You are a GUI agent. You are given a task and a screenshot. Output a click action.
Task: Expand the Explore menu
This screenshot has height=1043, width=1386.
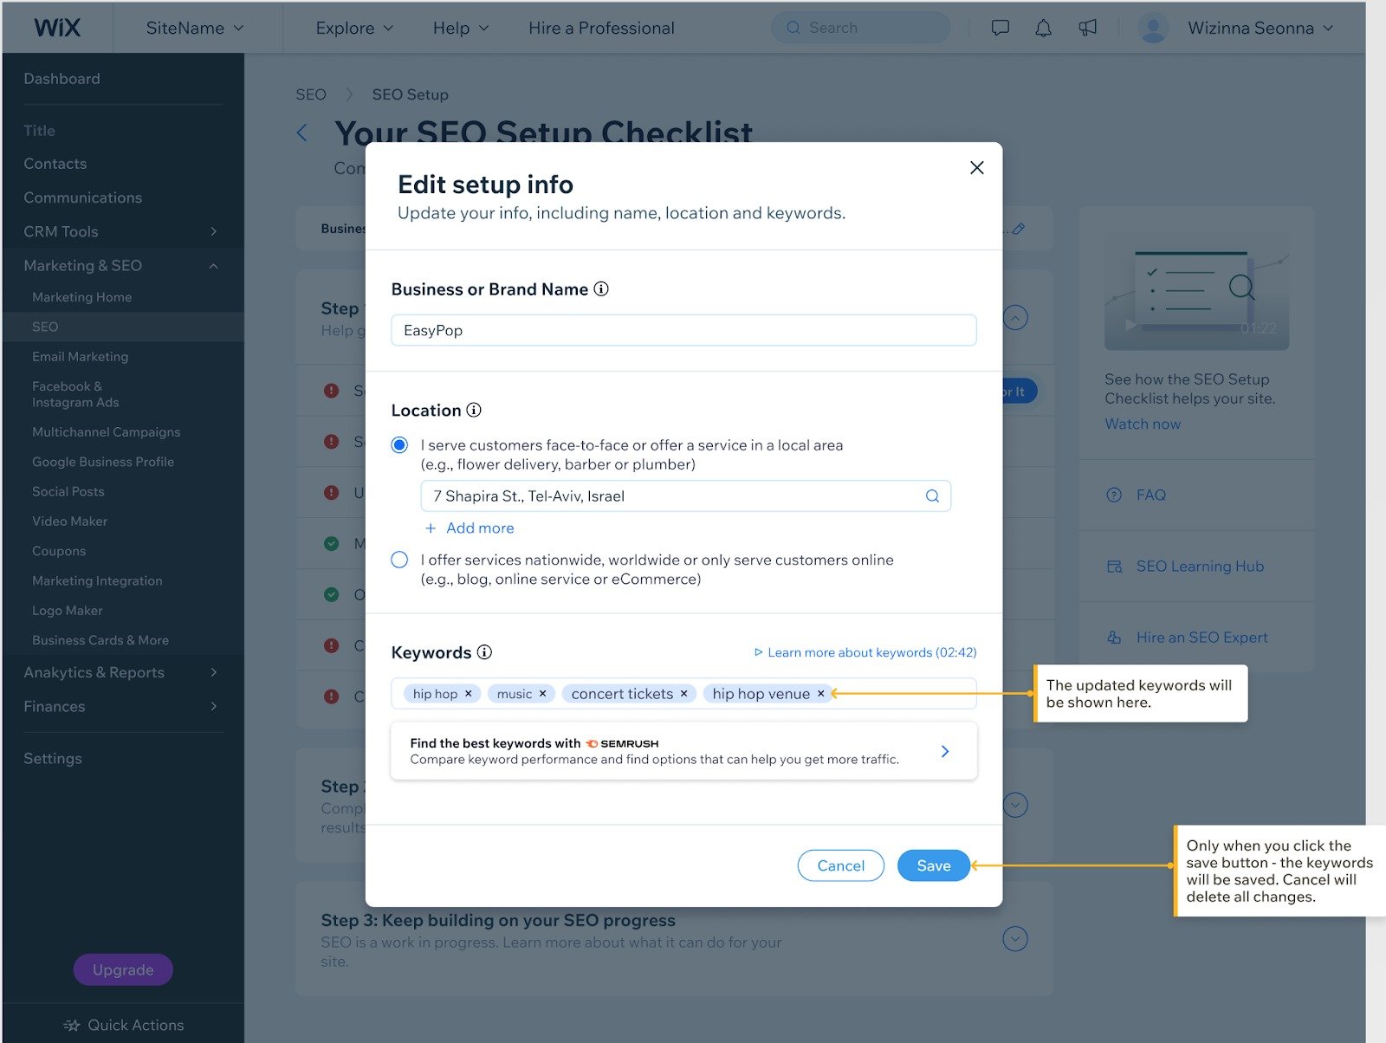pos(354,28)
